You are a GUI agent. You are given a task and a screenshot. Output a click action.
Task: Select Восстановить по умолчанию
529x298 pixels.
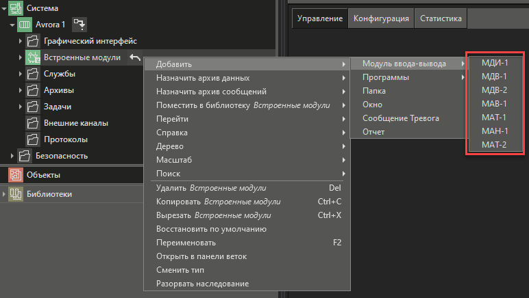pyautogui.click(x=247, y=229)
